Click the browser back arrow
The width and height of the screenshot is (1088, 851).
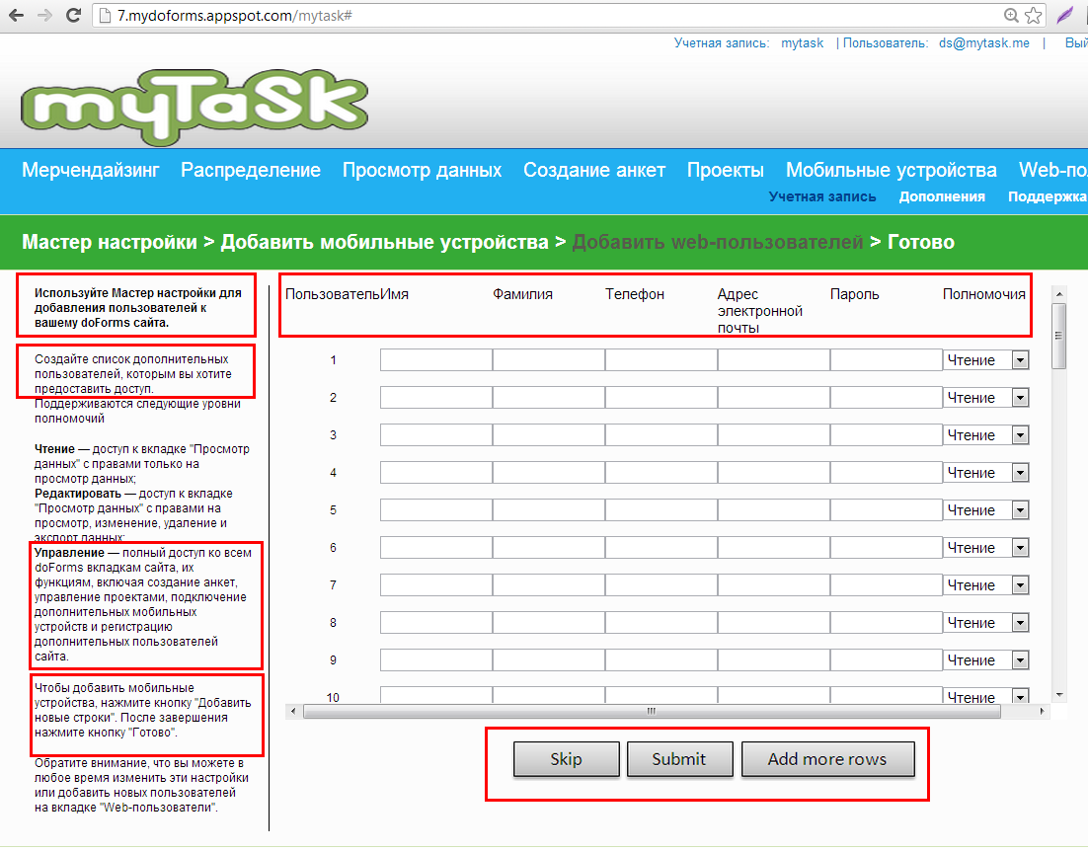(16, 16)
